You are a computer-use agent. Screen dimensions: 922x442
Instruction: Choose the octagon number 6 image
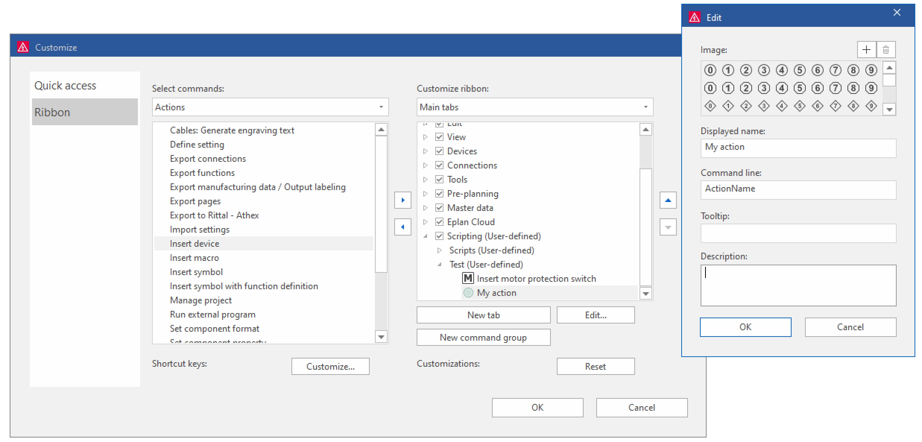tap(818, 88)
